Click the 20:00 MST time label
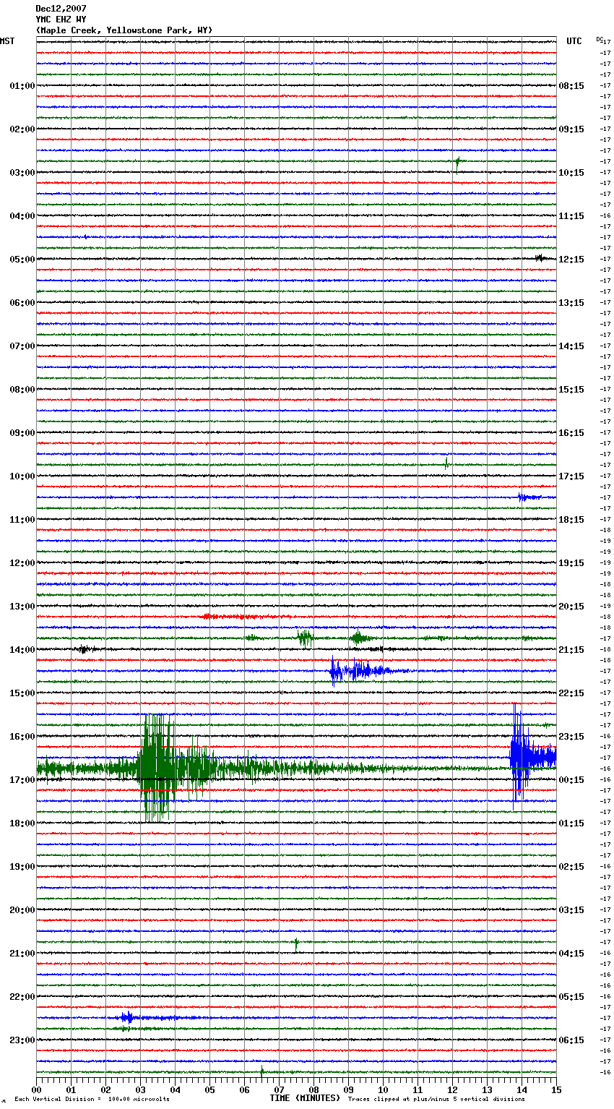The width and height of the screenshot is (614, 1109). 22,910
